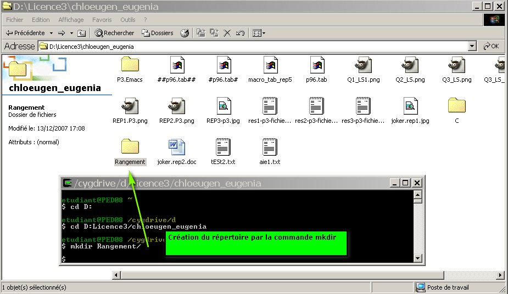Go up one folder level
508x294 pixels.
point(82,33)
